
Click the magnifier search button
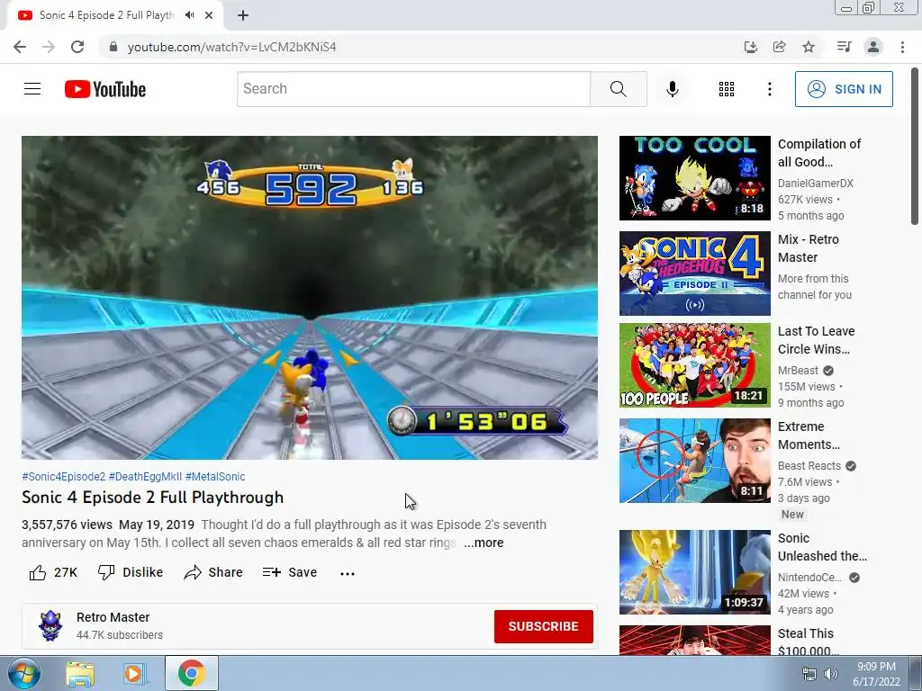click(618, 89)
